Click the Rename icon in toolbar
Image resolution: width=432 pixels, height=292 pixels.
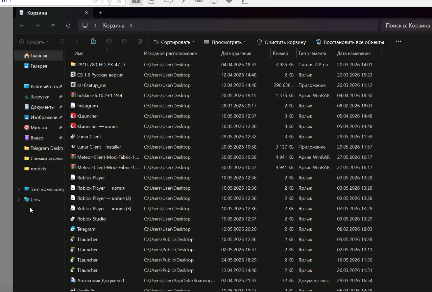tap(109, 42)
